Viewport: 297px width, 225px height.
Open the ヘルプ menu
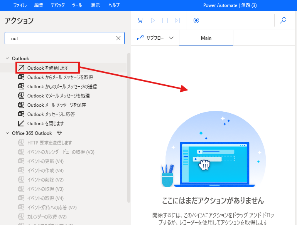pyautogui.click(x=114, y=5)
